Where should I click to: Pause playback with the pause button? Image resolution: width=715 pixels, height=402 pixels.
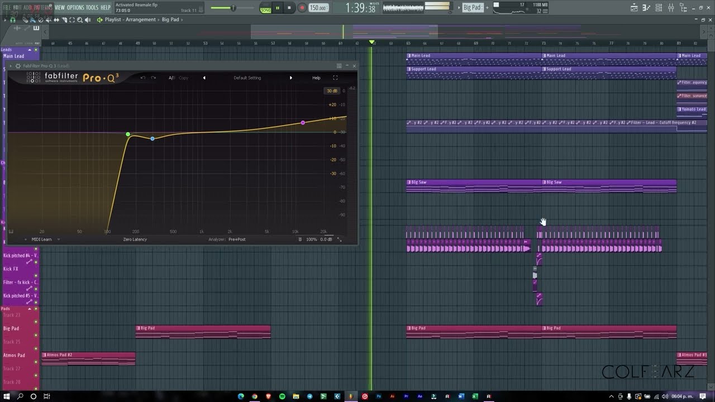tap(278, 8)
